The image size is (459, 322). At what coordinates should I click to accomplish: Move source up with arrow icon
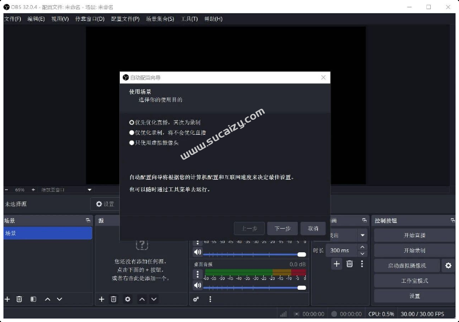(142, 299)
